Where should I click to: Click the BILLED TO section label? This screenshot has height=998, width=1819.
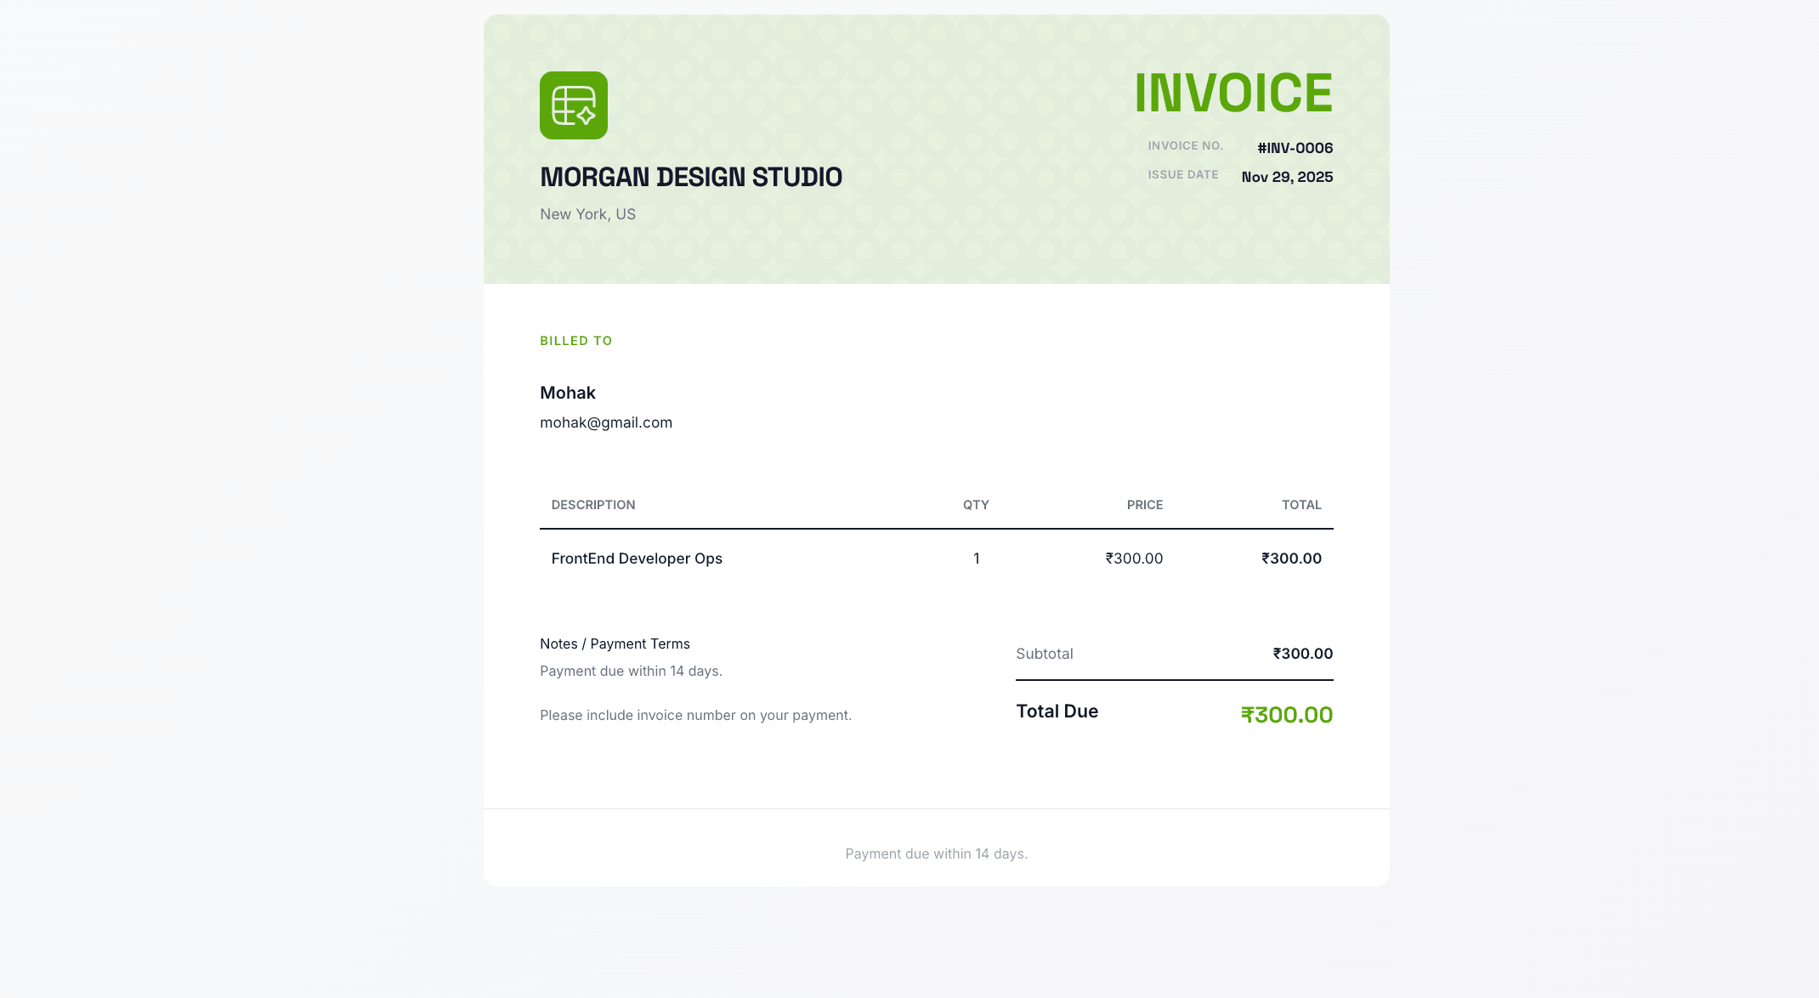point(575,340)
